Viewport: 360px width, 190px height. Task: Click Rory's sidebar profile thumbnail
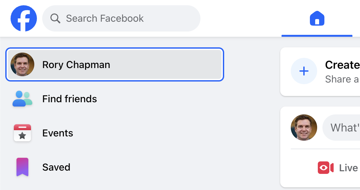click(x=22, y=64)
